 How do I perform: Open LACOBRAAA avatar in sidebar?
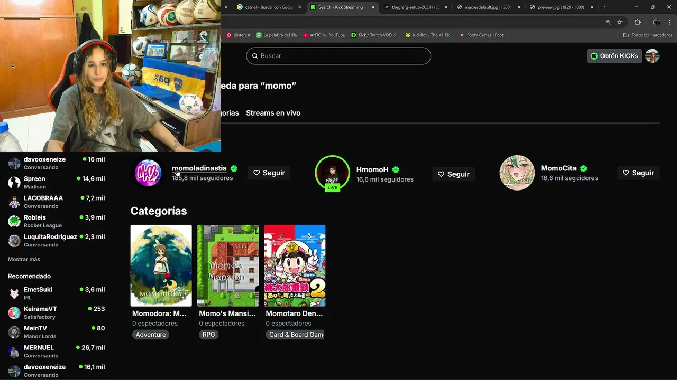pyautogui.click(x=14, y=202)
